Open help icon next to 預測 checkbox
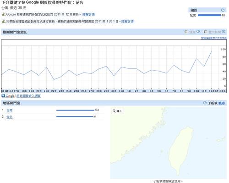 pyautogui.click(x=198, y=32)
